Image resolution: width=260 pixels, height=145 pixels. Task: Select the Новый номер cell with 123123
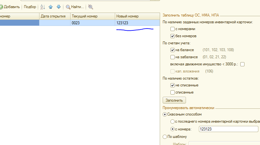tap(137, 23)
